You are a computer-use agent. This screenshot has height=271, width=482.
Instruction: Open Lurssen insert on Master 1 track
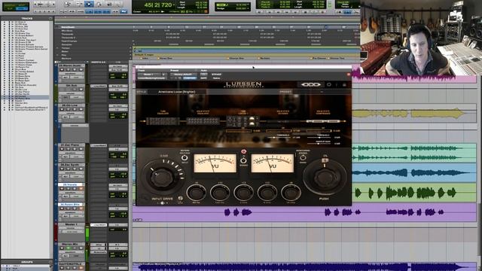point(99,225)
